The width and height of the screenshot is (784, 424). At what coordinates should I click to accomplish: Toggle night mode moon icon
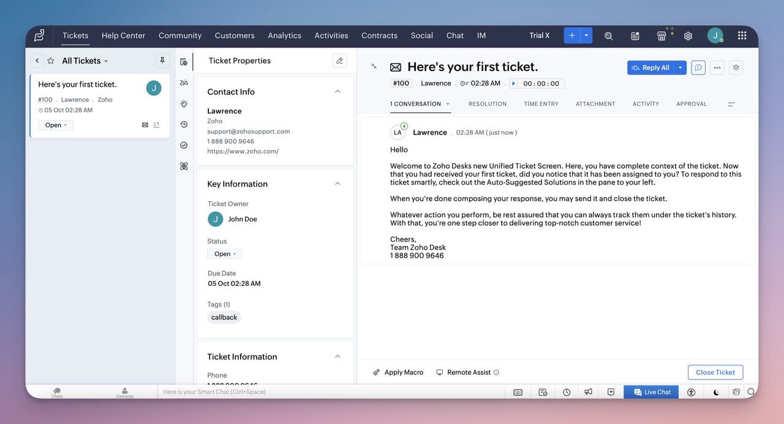point(717,392)
